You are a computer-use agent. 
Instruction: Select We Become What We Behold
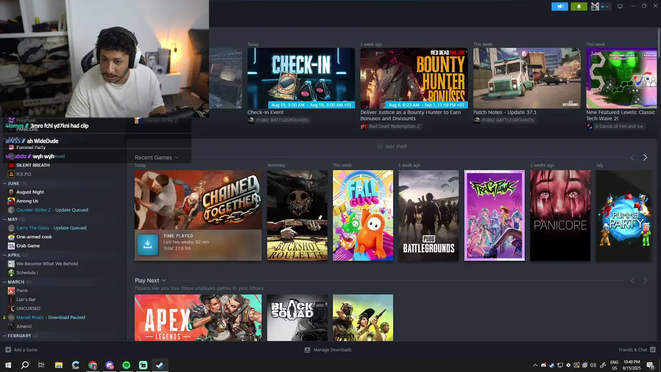(47, 263)
